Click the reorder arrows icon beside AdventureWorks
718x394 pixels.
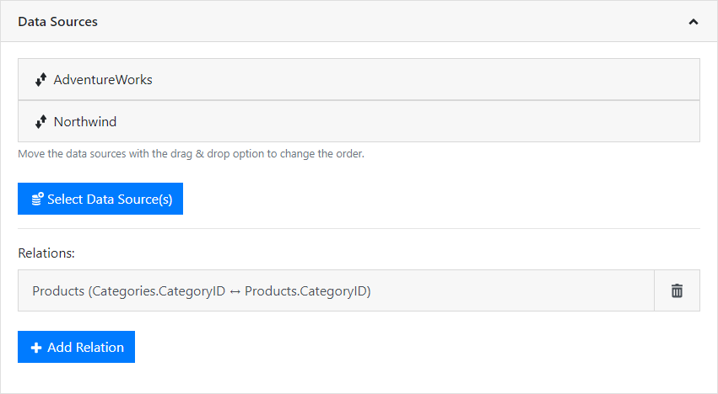click(40, 80)
